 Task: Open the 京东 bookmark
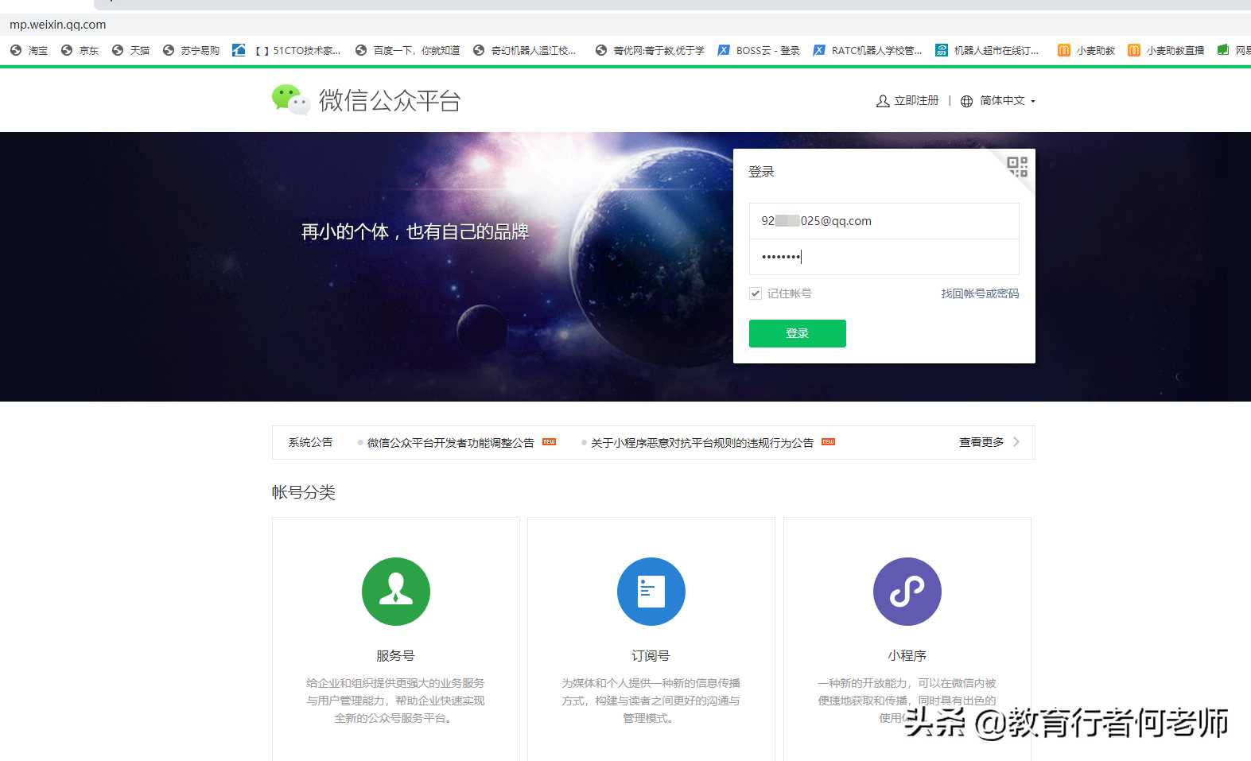click(x=80, y=50)
